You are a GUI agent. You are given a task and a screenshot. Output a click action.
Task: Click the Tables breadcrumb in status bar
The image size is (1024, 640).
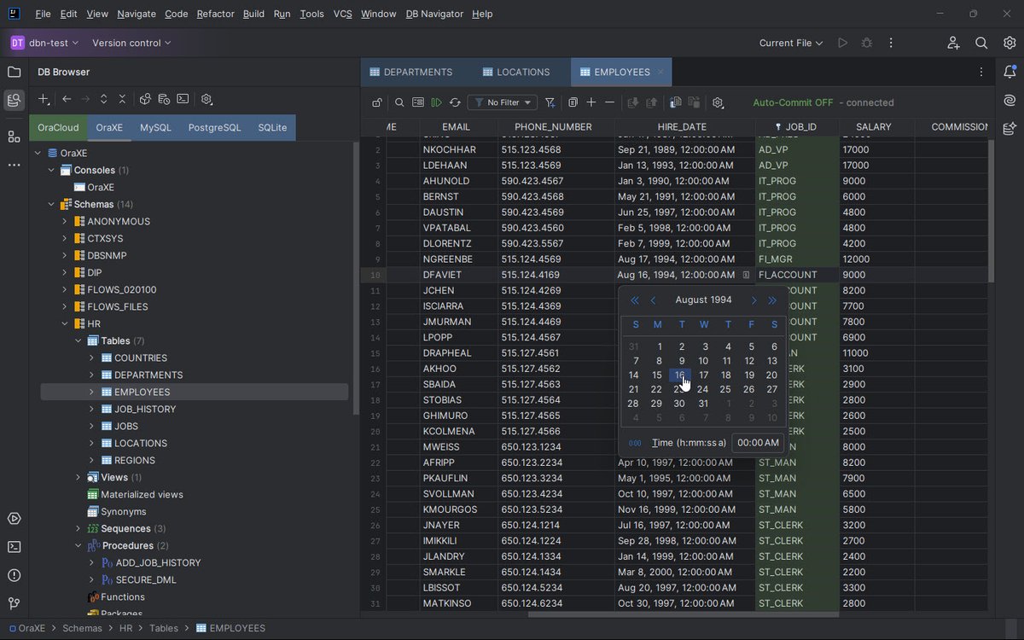(x=164, y=628)
